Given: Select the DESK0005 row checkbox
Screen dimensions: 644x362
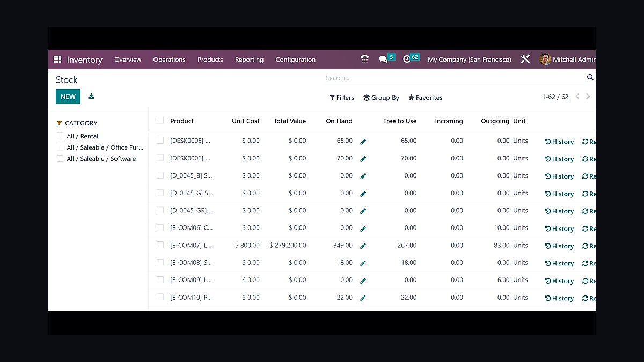Looking at the screenshot, I should point(160,141).
